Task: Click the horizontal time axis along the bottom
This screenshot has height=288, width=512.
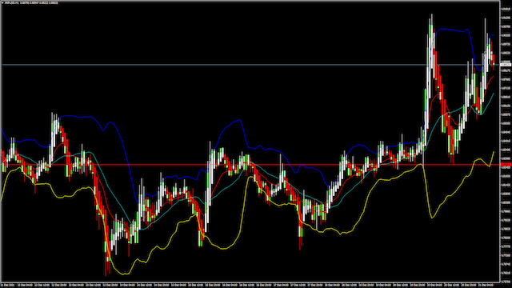Action: click(x=250, y=285)
